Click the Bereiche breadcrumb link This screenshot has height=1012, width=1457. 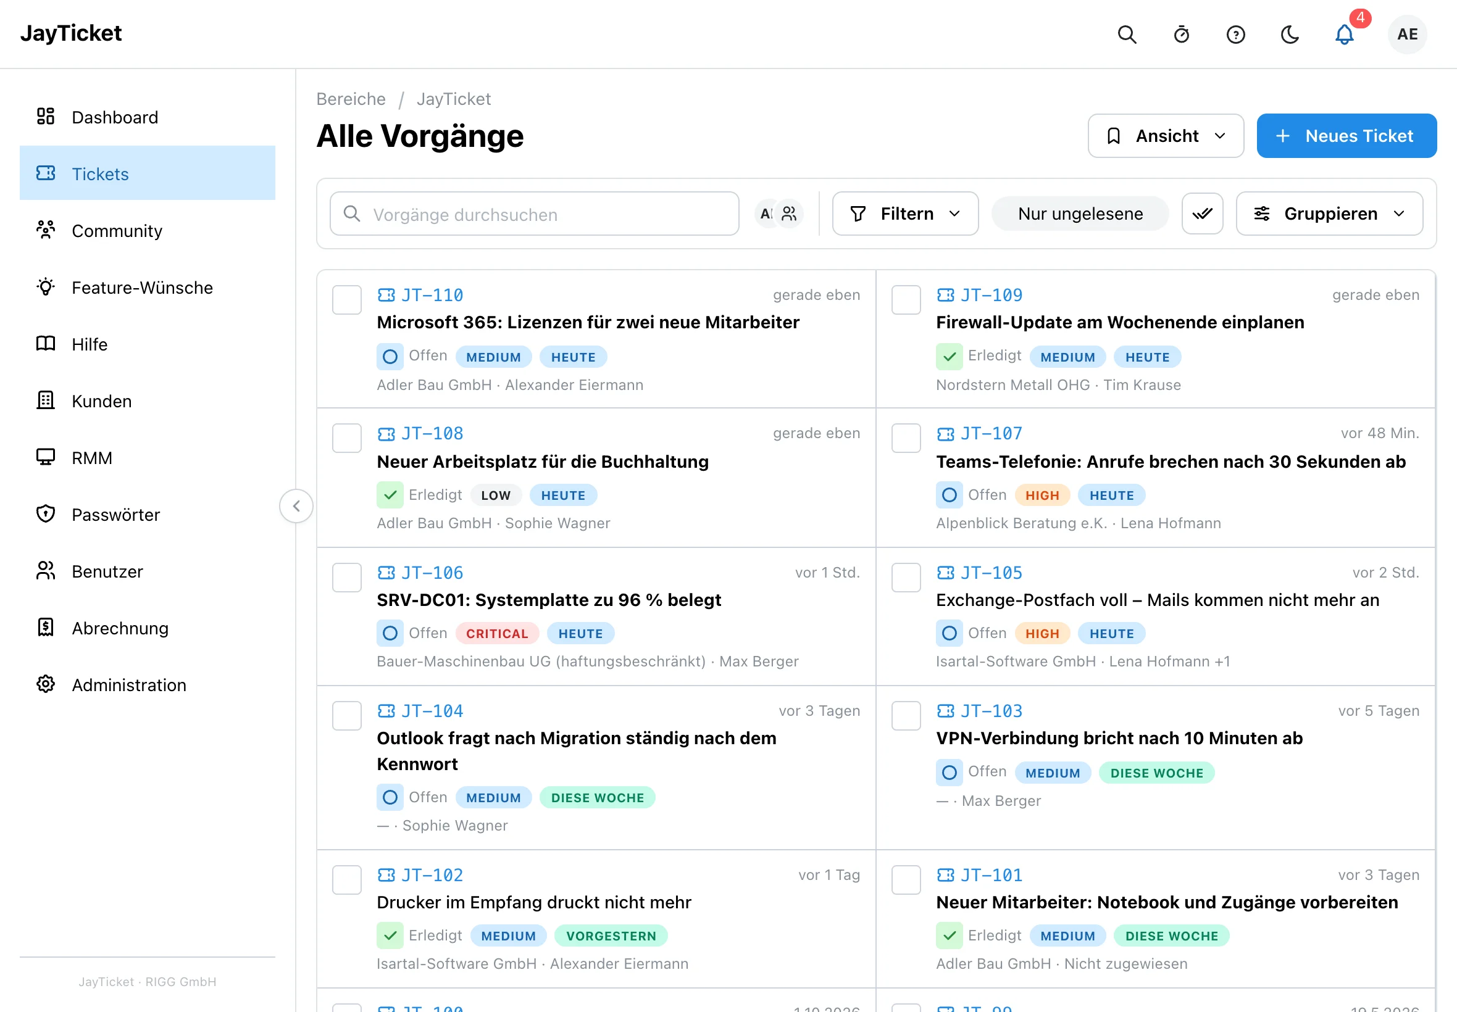pos(351,99)
